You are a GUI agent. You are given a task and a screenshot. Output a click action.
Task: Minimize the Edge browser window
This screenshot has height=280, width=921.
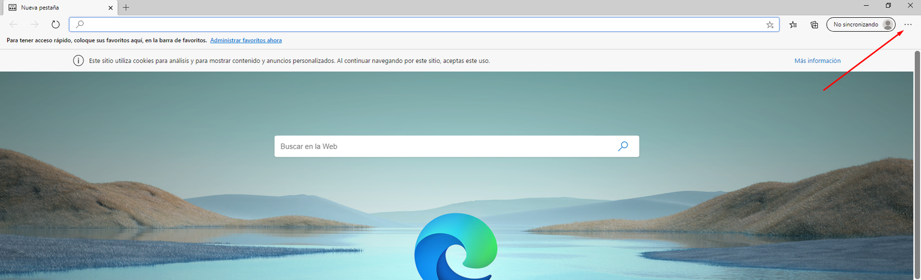pyautogui.click(x=866, y=6)
